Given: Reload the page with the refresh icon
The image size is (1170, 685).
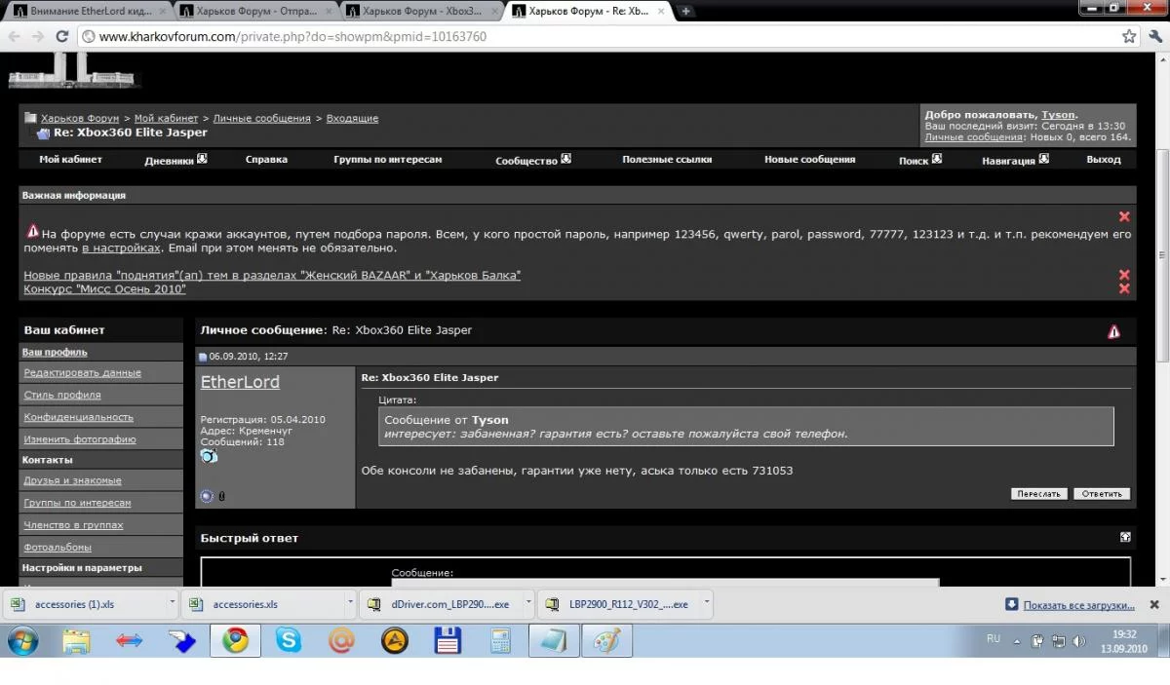Looking at the screenshot, I should tap(62, 36).
